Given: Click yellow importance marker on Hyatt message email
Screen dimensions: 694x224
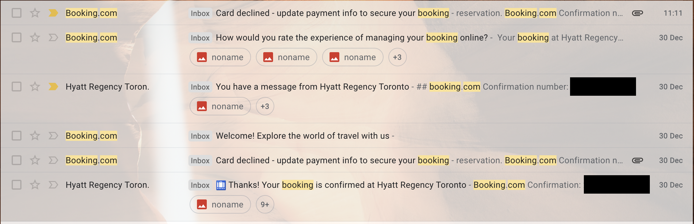Looking at the screenshot, I should click(x=53, y=87).
